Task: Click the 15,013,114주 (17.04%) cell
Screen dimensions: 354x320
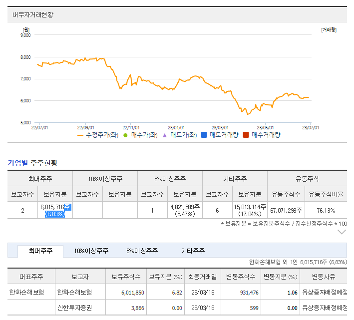Action: click(x=250, y=210)
